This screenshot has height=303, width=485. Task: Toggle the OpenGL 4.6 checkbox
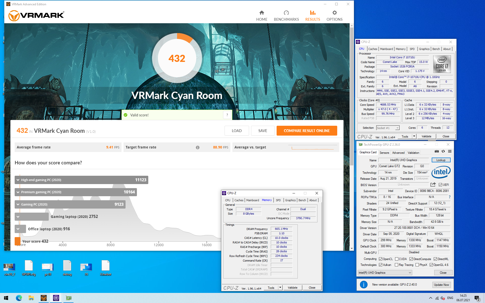coord(431,265)
